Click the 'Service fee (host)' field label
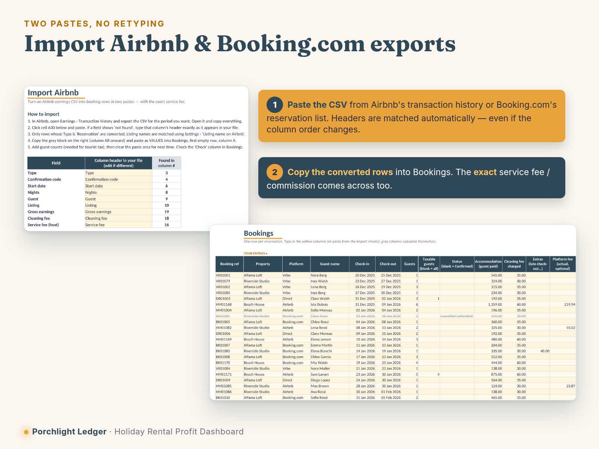Viewport: 599px width, 449px height. point(43,225)
